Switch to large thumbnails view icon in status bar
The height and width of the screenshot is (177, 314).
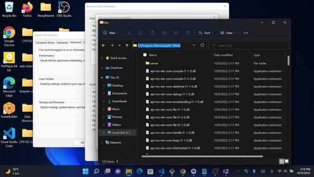[287, 161]
